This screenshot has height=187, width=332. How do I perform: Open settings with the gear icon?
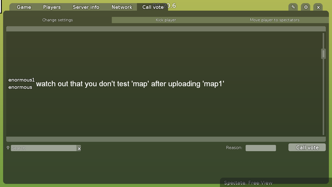tap(305, 7)
